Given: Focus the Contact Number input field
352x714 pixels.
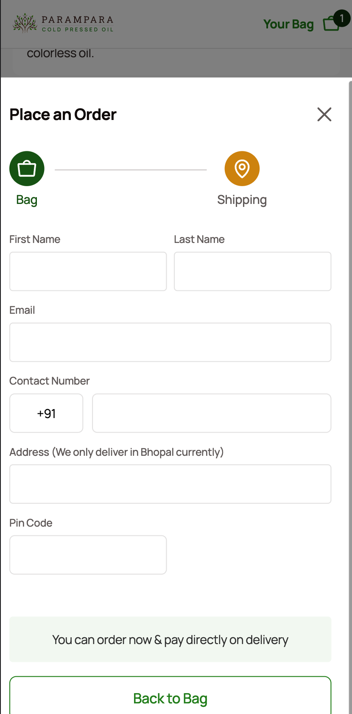Looking at the screenshot, I should (212, 413).
